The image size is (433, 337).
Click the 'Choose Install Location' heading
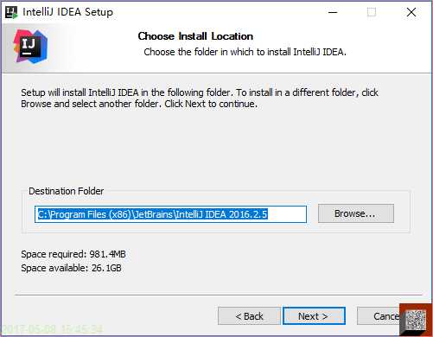[x=195, y=36]
